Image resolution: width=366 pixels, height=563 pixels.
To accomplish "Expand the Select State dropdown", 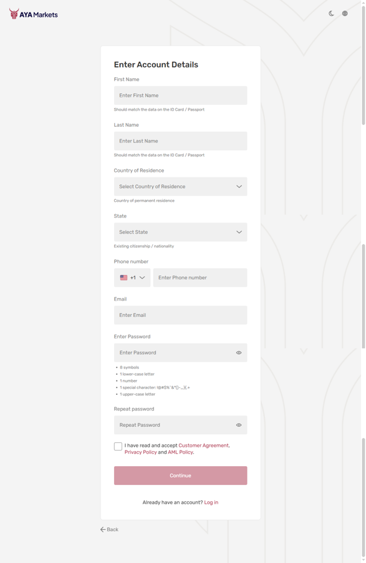I will [x=180, y=232].
